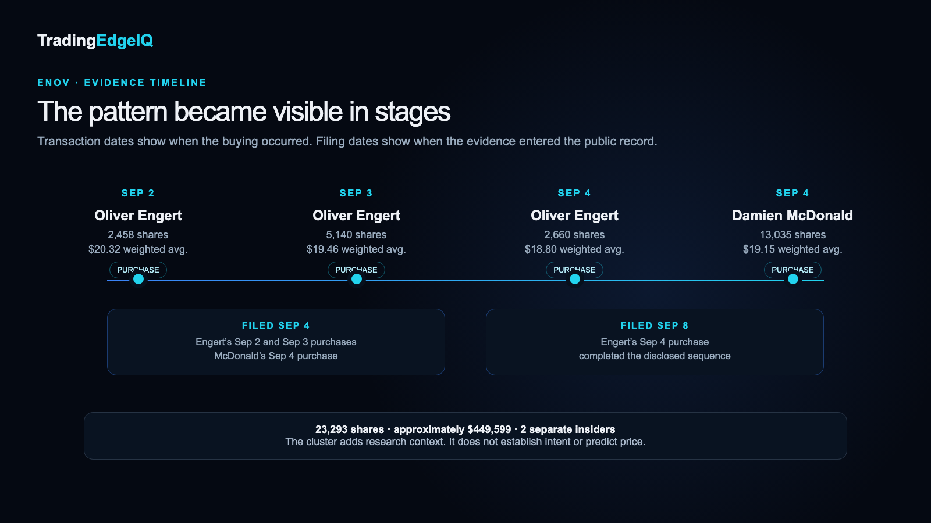931x523 pixels.
Task: Click the PURCHASE badge under $18.80 avg
Action: (574, 270)
